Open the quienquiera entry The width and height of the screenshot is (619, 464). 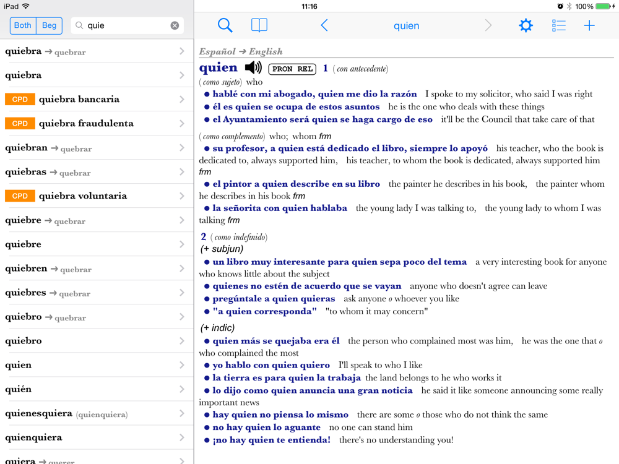pos(97,437)
